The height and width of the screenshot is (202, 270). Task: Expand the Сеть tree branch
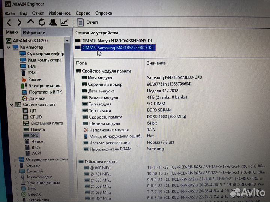17,189
